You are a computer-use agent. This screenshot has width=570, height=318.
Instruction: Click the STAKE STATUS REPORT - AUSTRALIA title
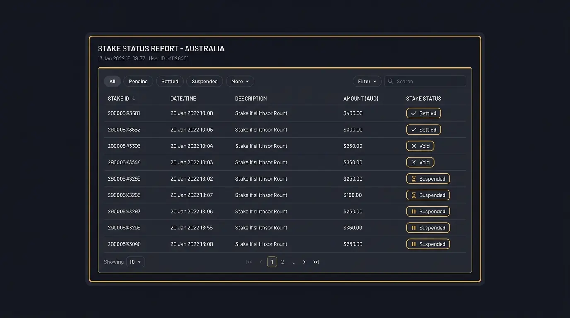(x=161, y=48)
